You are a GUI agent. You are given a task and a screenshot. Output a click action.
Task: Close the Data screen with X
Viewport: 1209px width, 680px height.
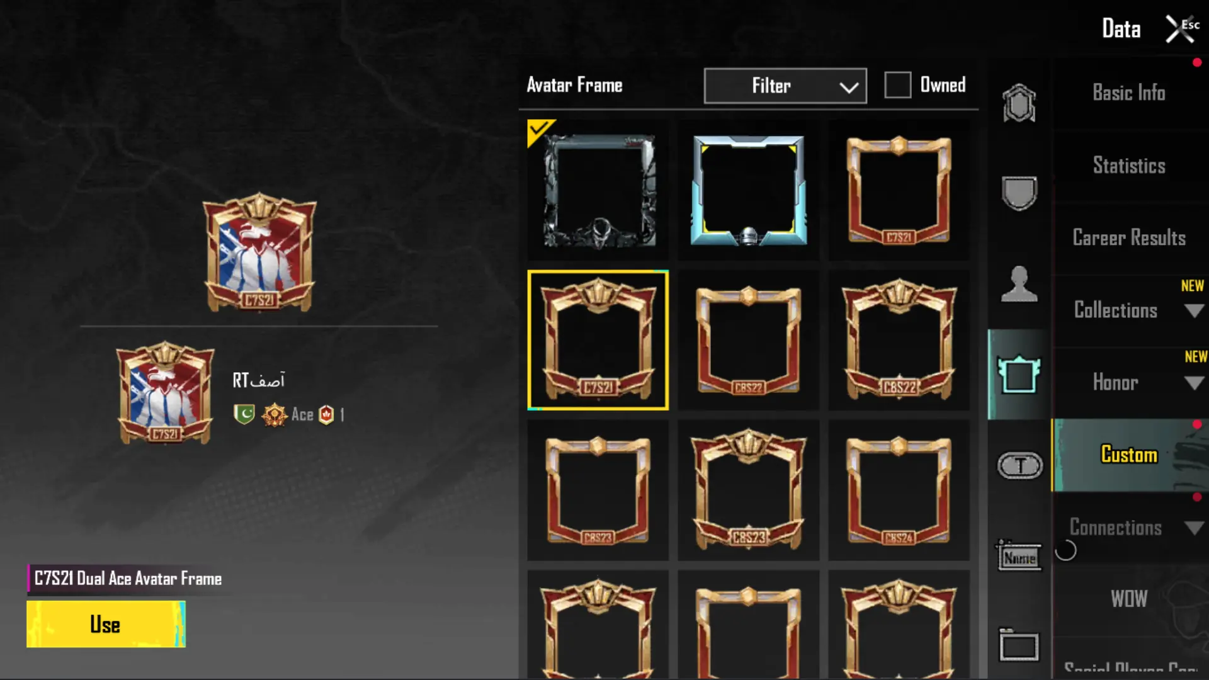coord(1179,29)
